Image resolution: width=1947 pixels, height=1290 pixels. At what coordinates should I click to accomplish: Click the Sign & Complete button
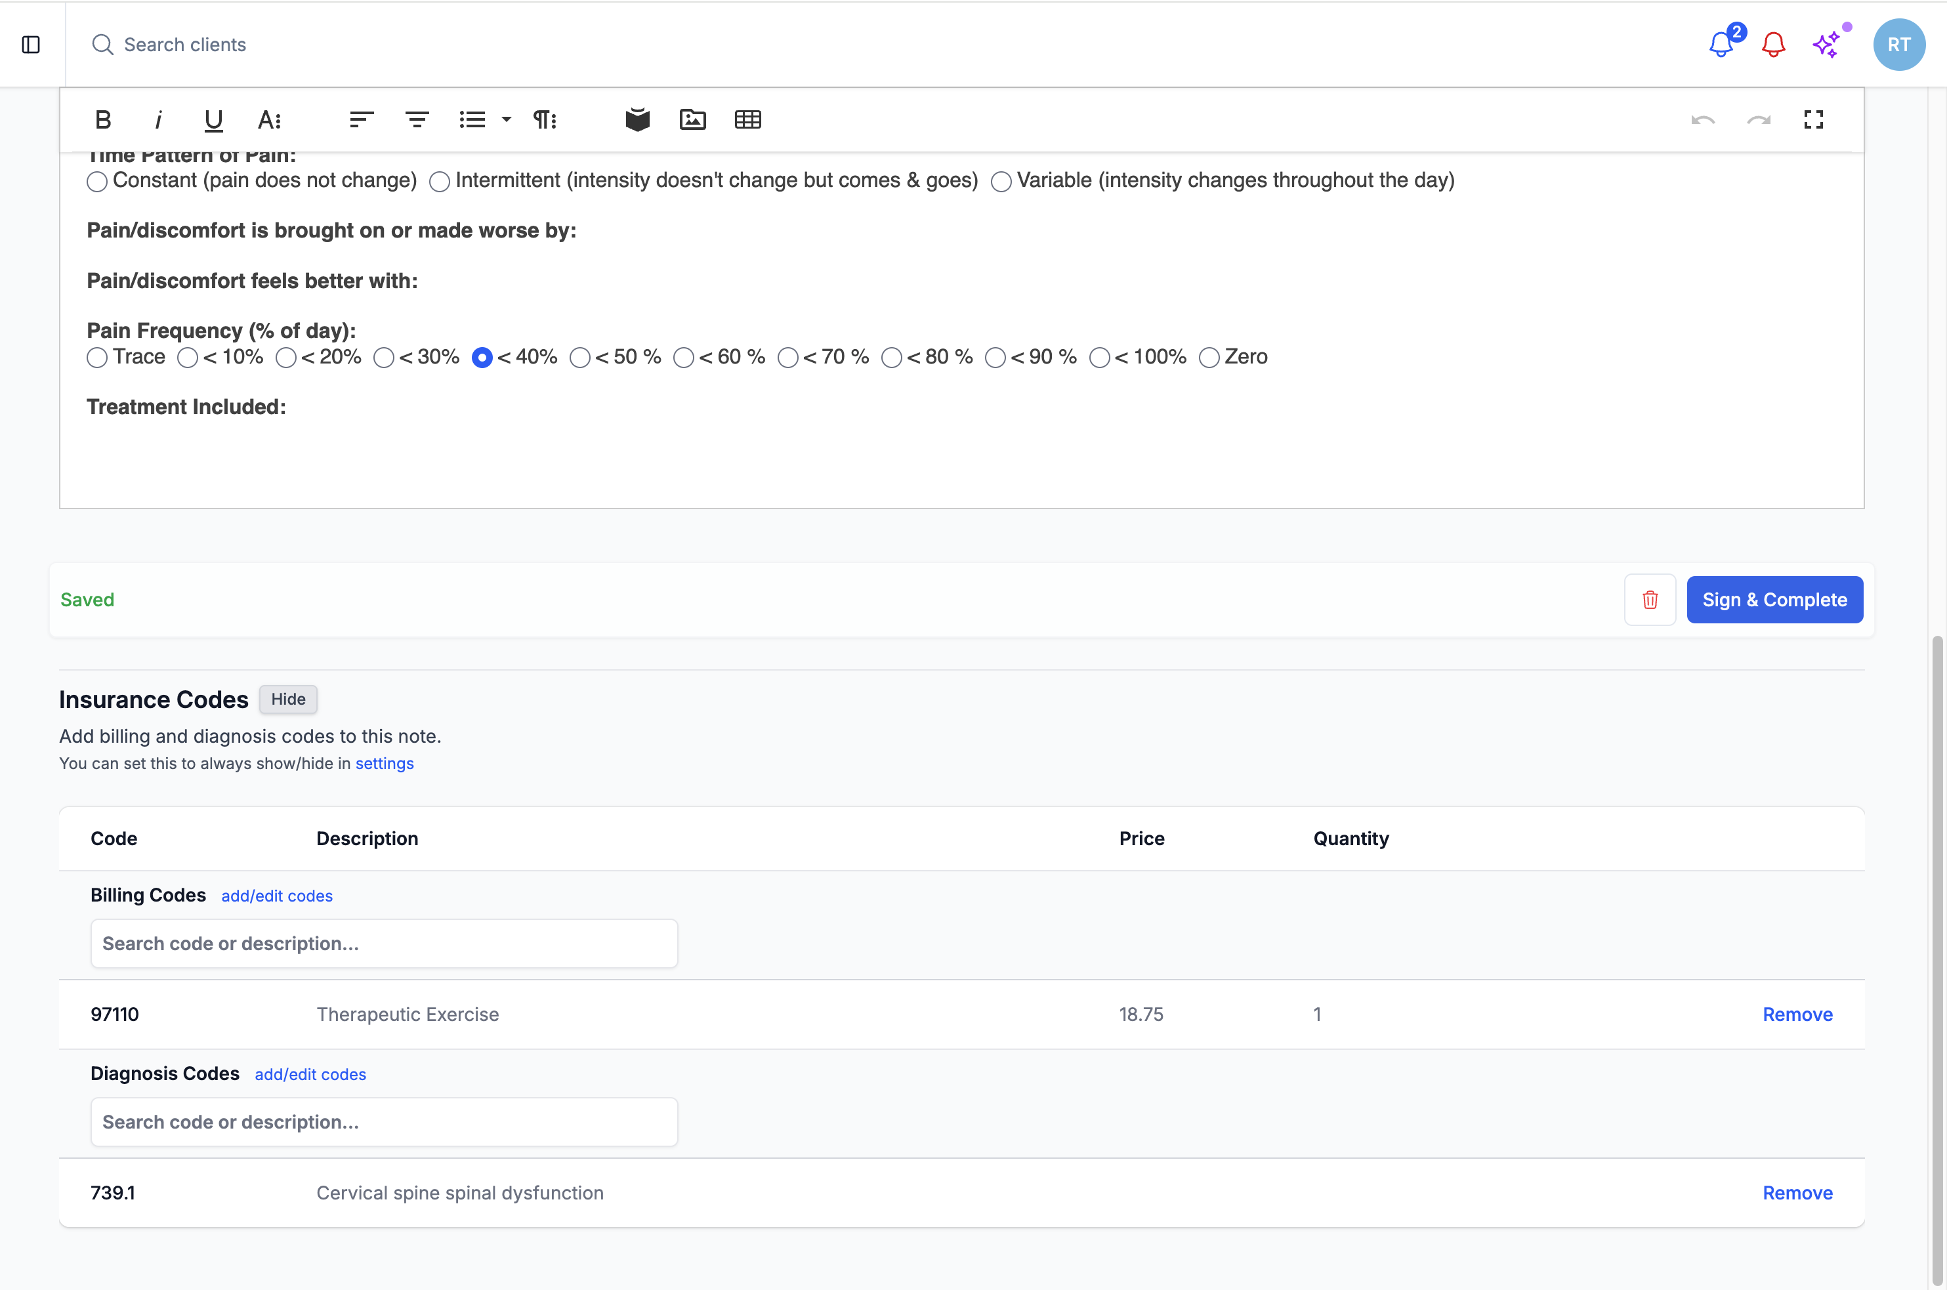[x=1774, y=600]
